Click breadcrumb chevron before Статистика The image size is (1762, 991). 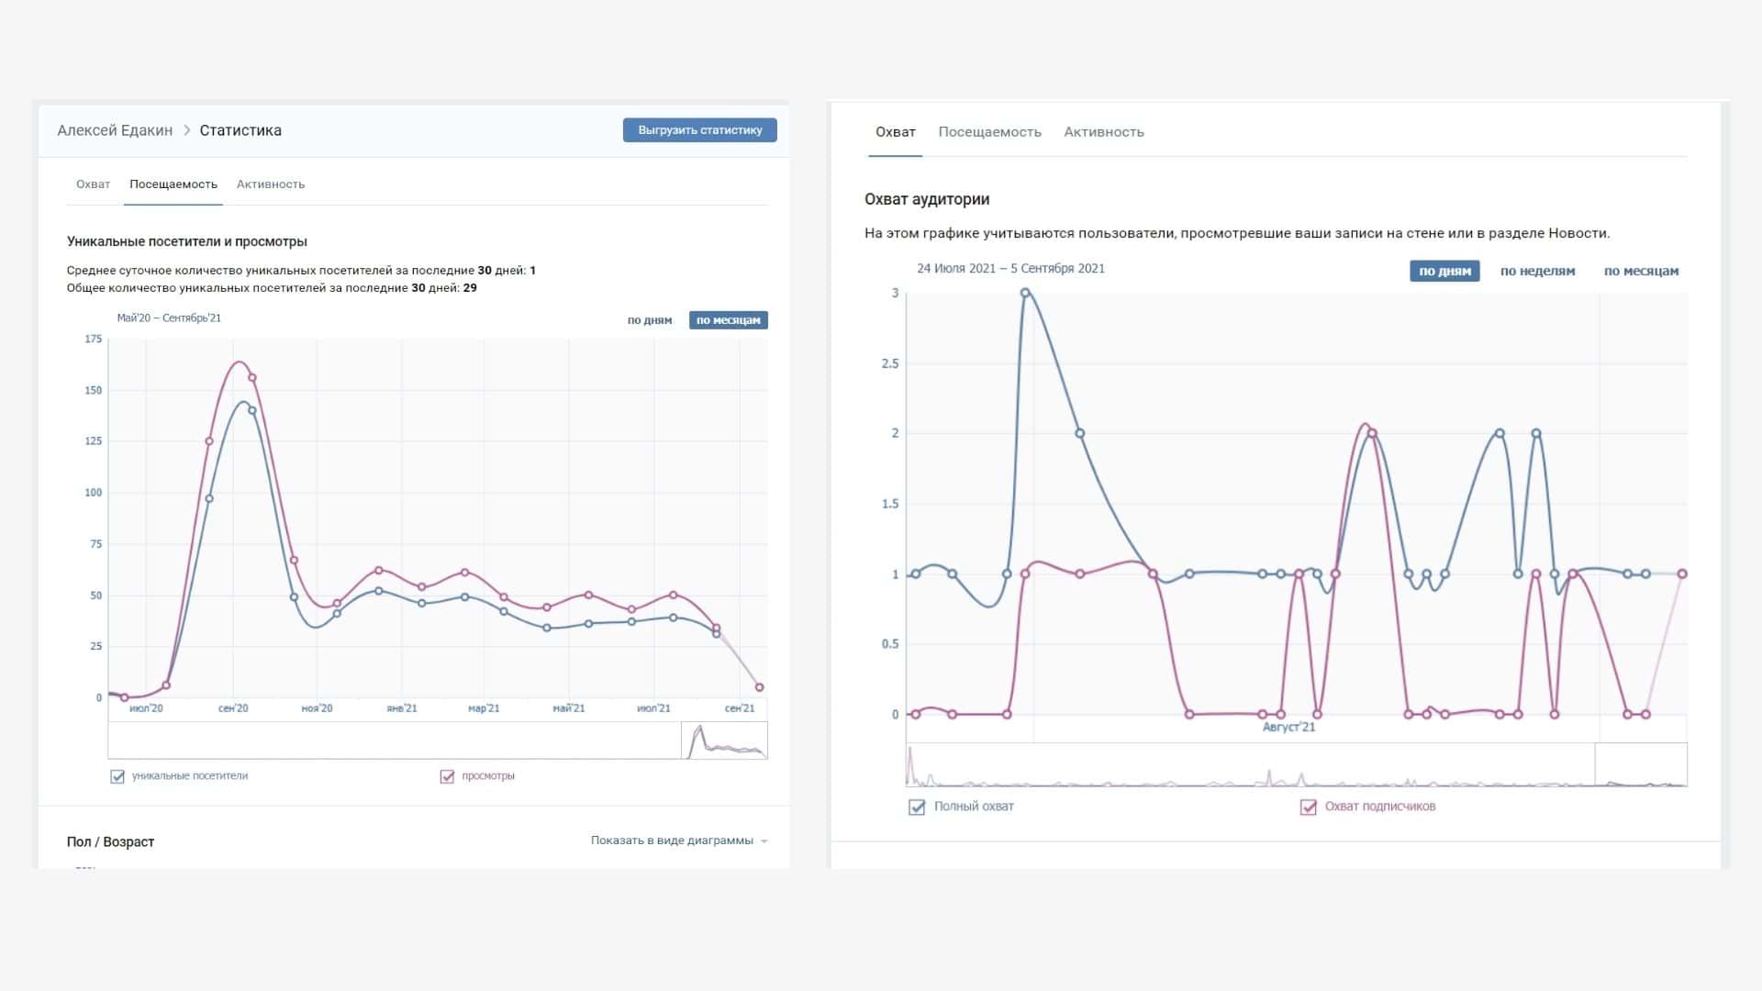click(x=186, y=130)
